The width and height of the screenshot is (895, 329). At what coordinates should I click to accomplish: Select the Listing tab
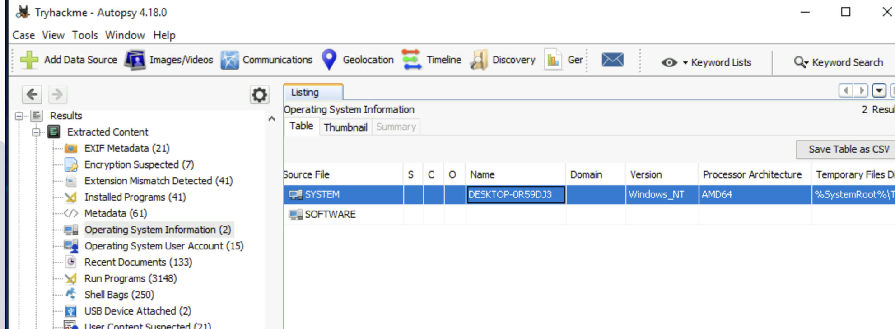[313, 92]
